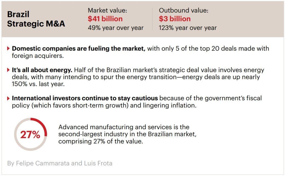Screen dimensions: 285x176
Task: Click the red "27%" figure inside the donut
Action: pos(30,135)
